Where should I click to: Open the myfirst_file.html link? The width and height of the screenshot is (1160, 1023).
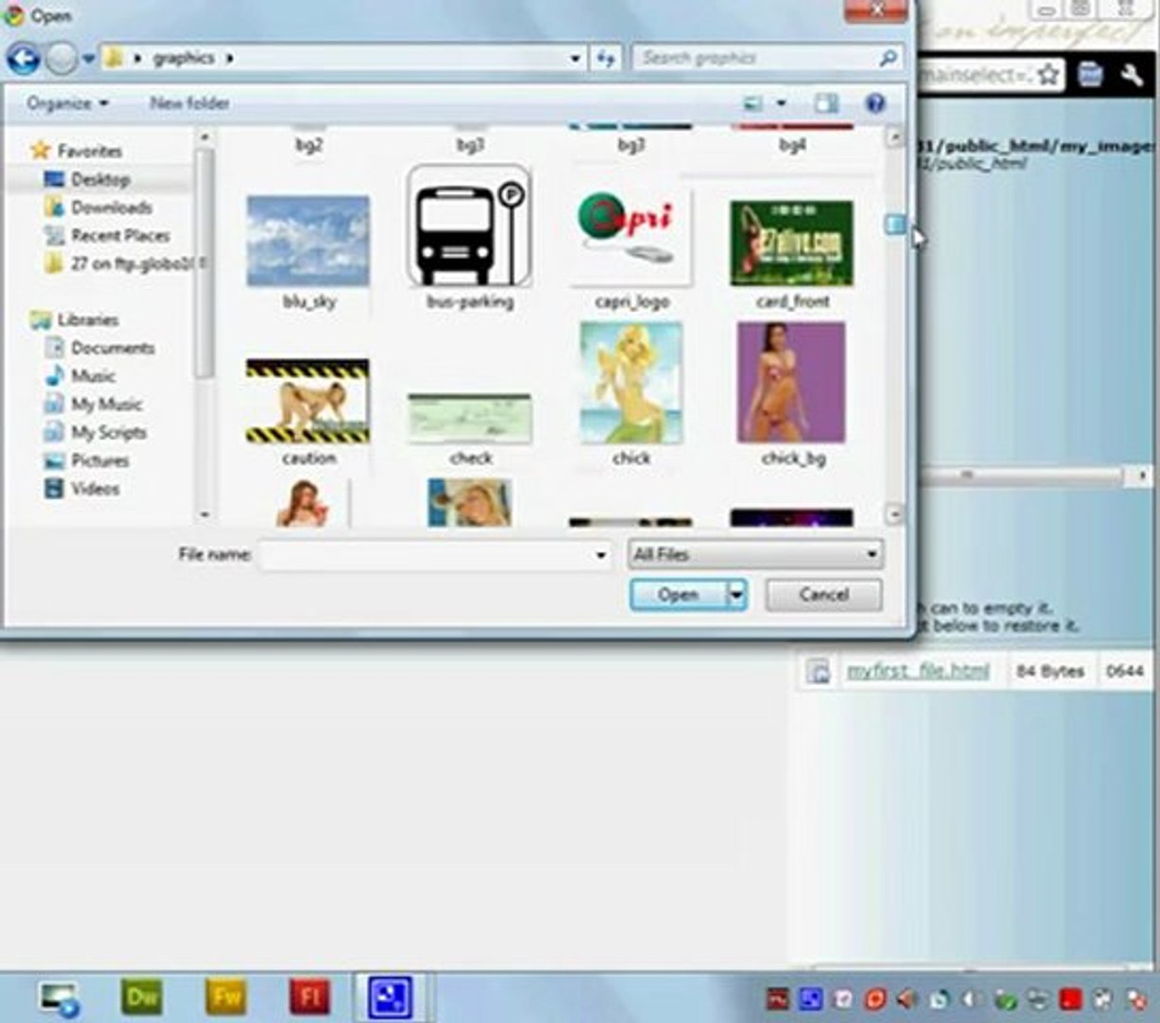tap(918, 671)
